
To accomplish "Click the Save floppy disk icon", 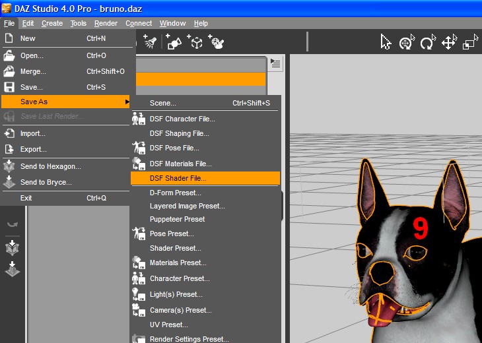I will coord(9,87).
